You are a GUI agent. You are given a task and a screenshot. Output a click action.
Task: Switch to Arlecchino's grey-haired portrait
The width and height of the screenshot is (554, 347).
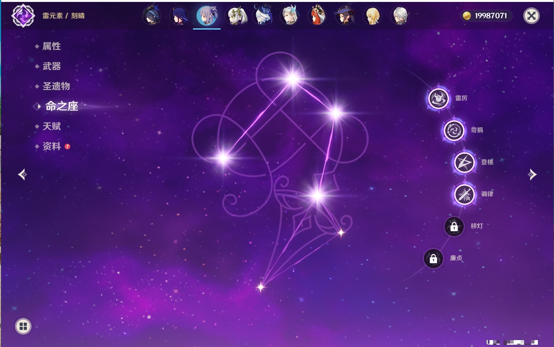(x=400, y=16)
